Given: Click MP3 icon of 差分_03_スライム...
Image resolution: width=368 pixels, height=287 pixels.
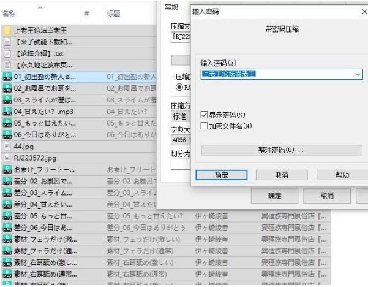Looking at the screenshot, I should (7, 193).
